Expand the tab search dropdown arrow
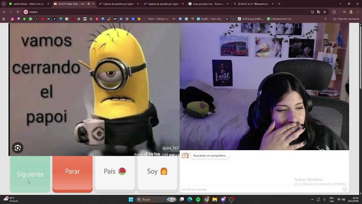The width and height of the screenshot is (362, 204). (x=4, y=4)
